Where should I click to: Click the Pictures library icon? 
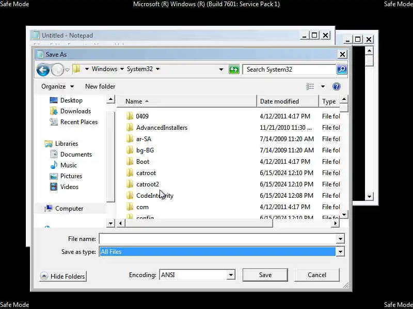(x=54, y=176)
